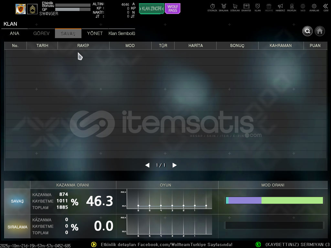Open the Envanter chest icon
Image resolution: width=331 pixels, height=248 pixels.
coord(246,6)
